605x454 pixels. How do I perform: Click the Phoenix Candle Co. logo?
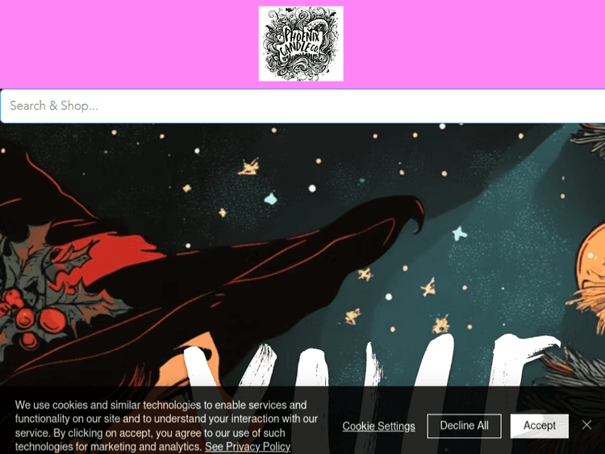tap(301, 44)
